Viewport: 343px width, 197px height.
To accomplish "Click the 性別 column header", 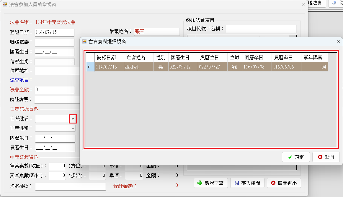I will [x=161, y=58].
